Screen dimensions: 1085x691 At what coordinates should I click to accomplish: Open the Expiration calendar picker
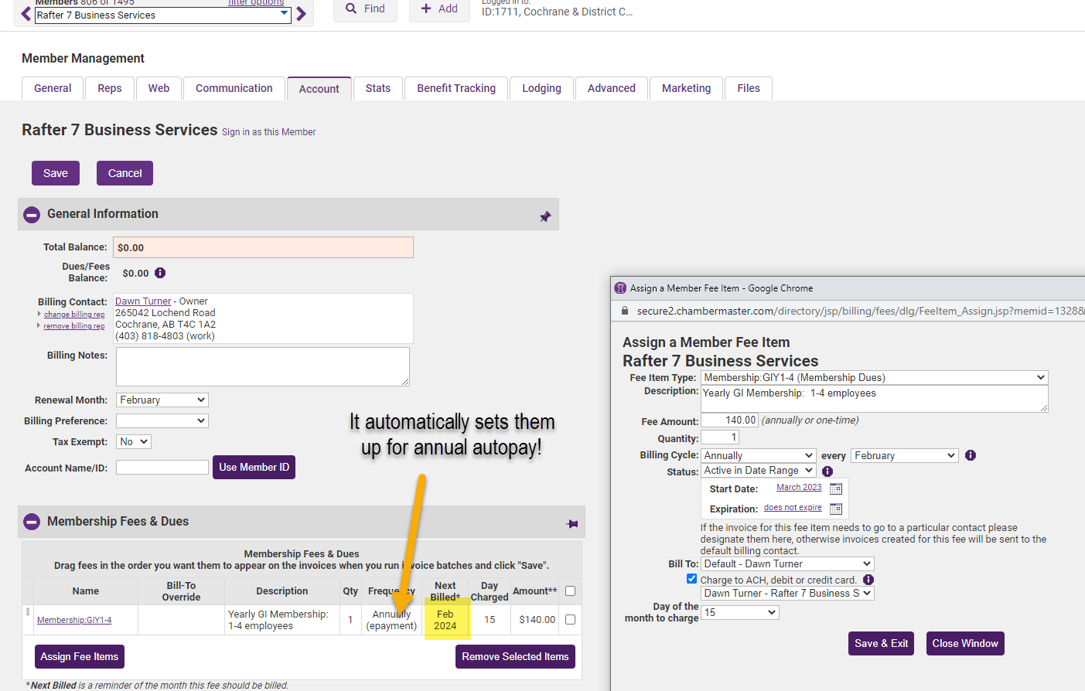[835, 509]
